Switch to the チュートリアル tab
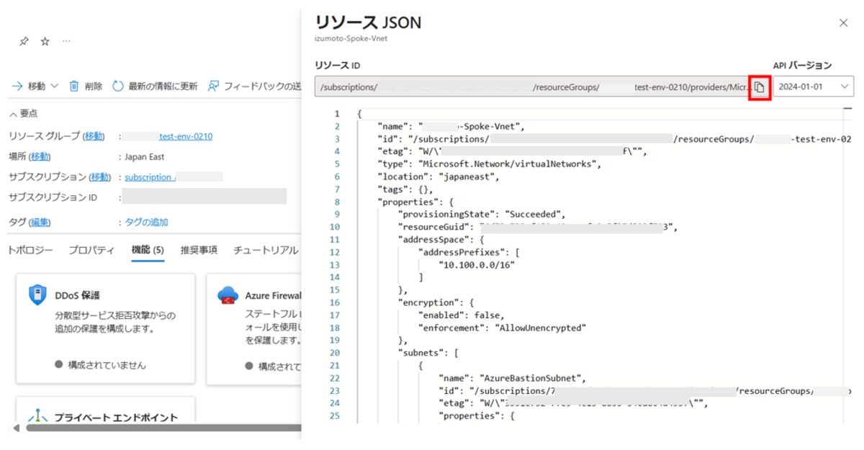The width and height of the screenshot is (864, 450). click(x=266, y=250)
